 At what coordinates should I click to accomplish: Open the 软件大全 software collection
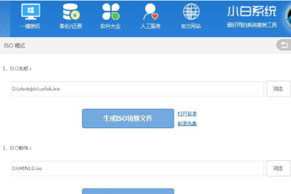(110, 16)
